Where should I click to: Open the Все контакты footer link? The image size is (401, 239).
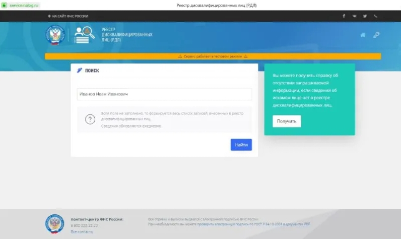pos(82,231)
